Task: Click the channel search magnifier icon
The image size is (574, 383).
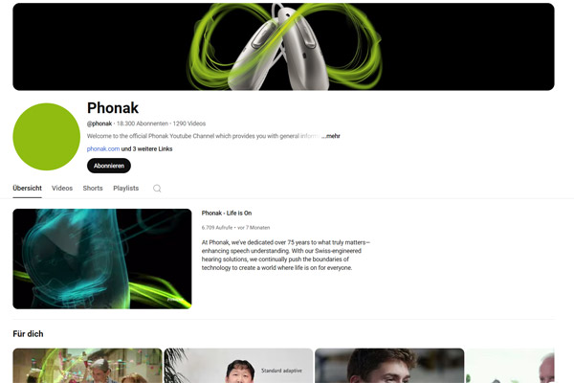Action: tap(157, 189)
